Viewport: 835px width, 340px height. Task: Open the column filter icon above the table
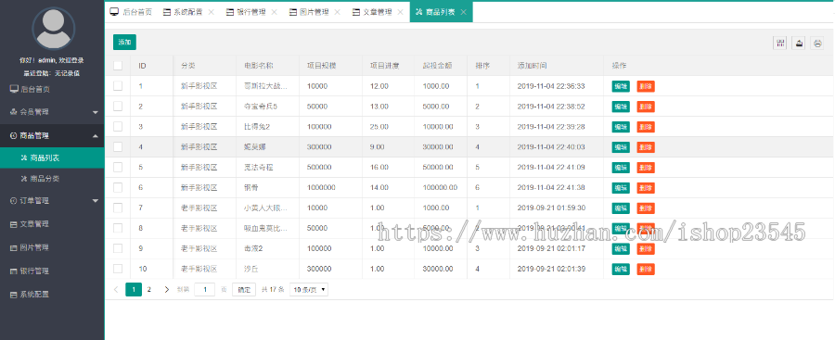point(780,44)
